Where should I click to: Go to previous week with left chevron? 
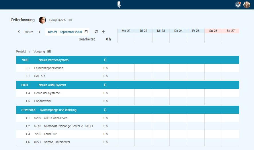(x=19, y=32)
